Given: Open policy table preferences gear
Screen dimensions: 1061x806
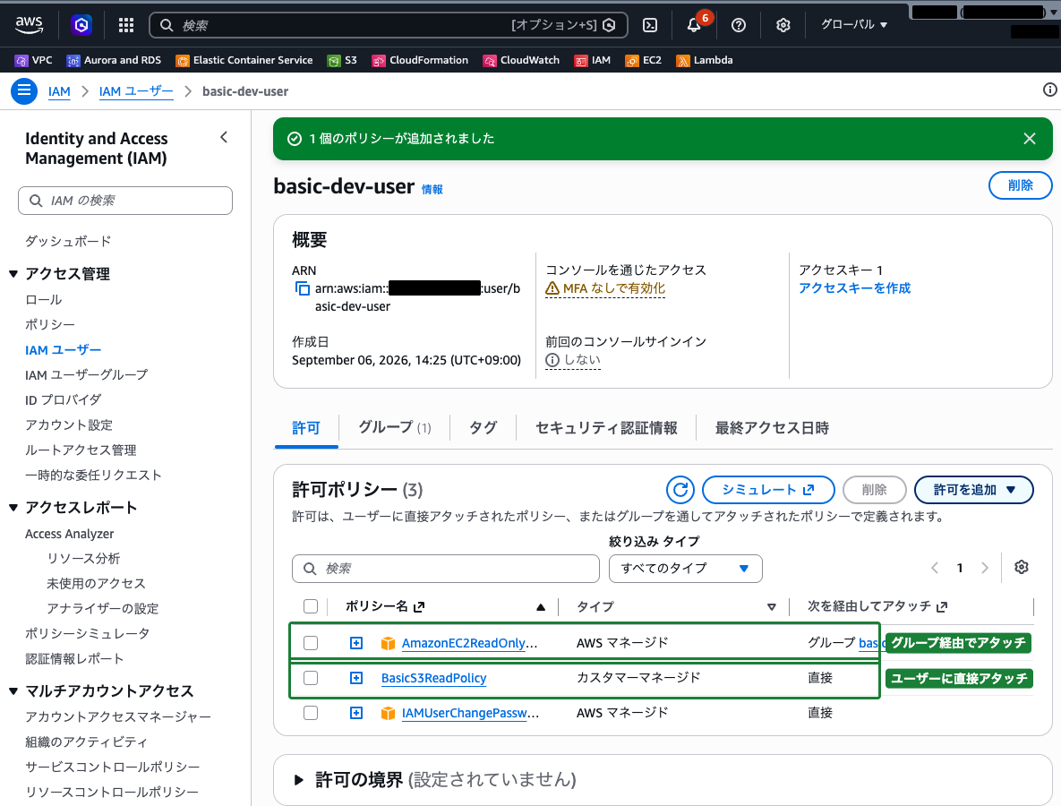Looking at the screenshot, I should (1022, 567).
